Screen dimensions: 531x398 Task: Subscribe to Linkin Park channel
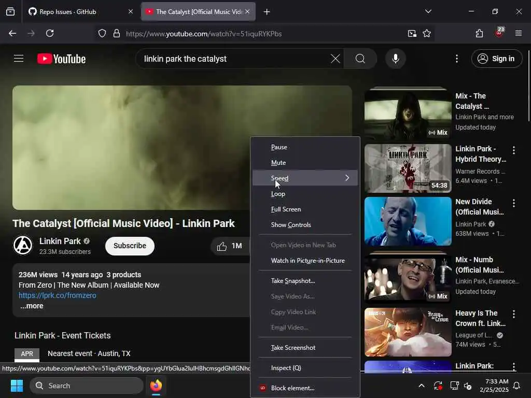point(130,246)
